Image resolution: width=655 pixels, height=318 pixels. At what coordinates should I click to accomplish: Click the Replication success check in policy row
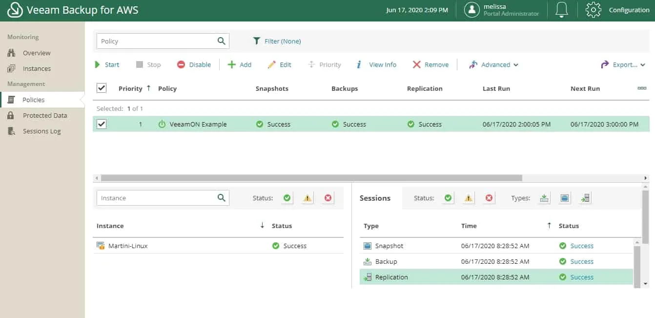tap(411, 125)
